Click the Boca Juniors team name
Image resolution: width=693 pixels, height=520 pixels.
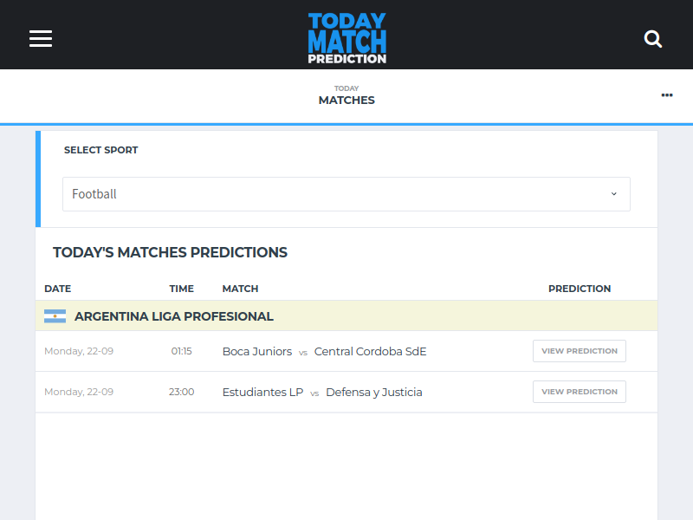click(x=257, y=352)
